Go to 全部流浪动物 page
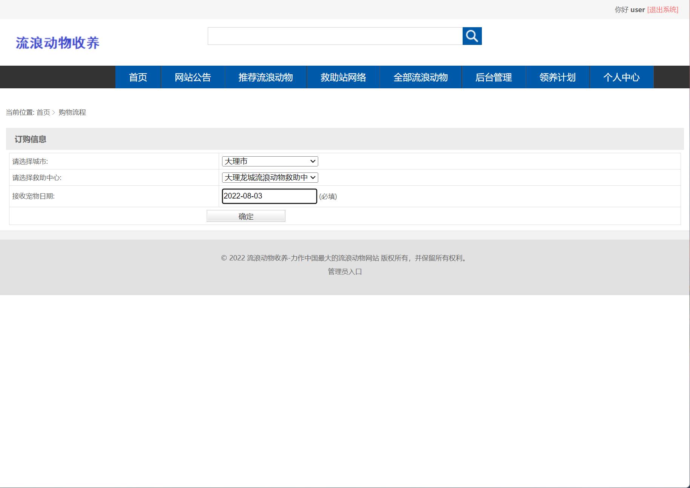Screen dimensions: 690x488 tap(420, 77)
